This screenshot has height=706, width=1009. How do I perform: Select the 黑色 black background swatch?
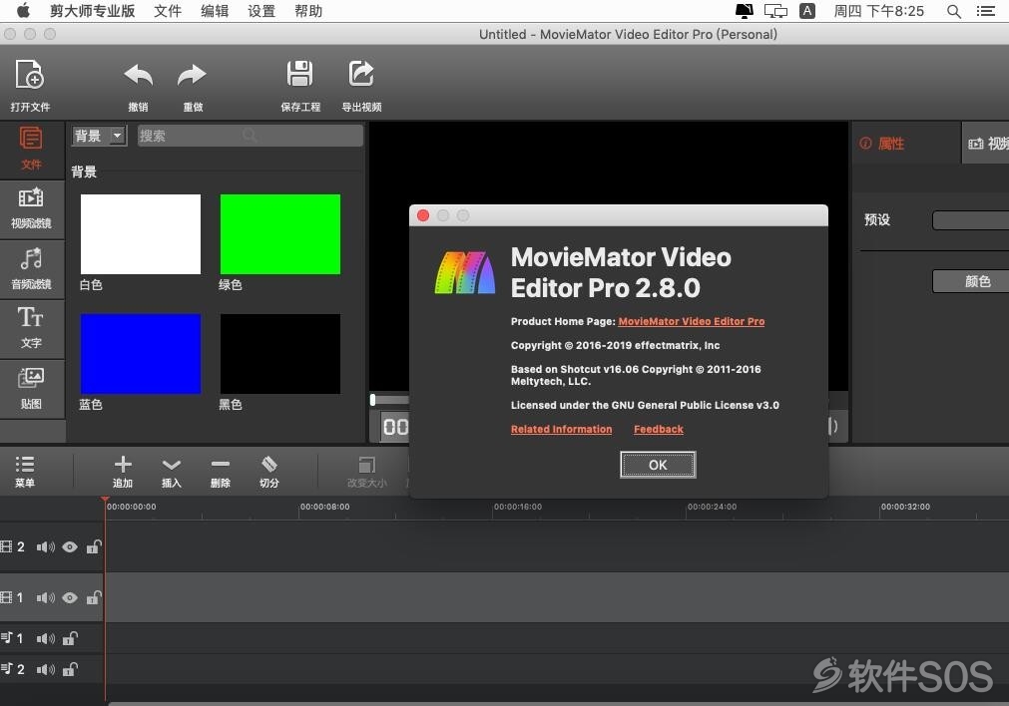pyautogui.click(x=279, y=354)
